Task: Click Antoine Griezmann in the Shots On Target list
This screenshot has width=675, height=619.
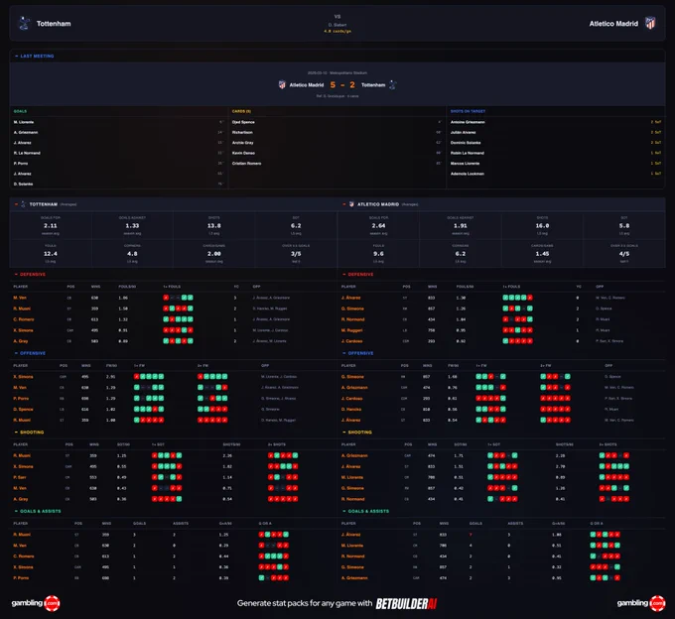Action: (468, 122)
